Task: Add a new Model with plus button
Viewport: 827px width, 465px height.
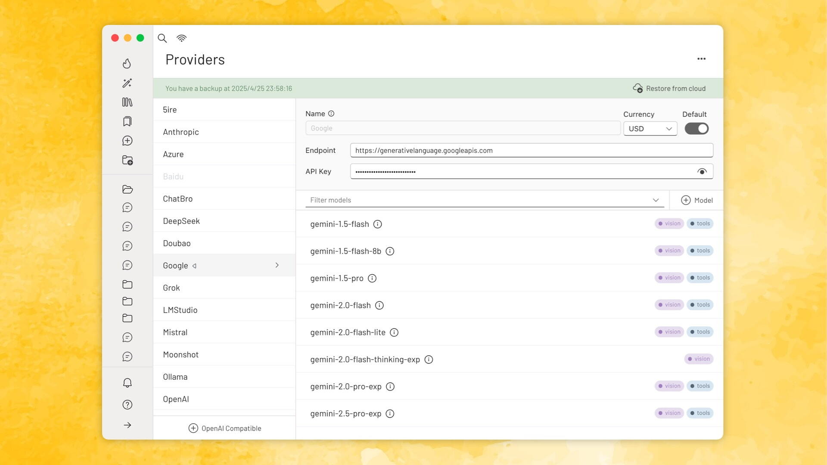Action: point(696,200)
